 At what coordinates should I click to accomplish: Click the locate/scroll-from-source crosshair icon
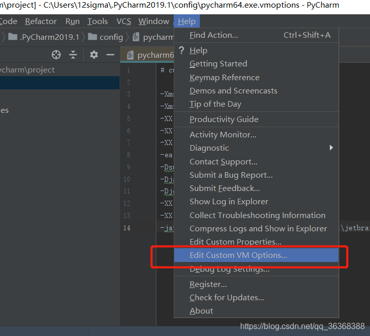pyautogui.click(x=56, y=55)
